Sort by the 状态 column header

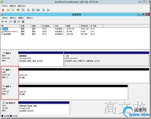60,26
